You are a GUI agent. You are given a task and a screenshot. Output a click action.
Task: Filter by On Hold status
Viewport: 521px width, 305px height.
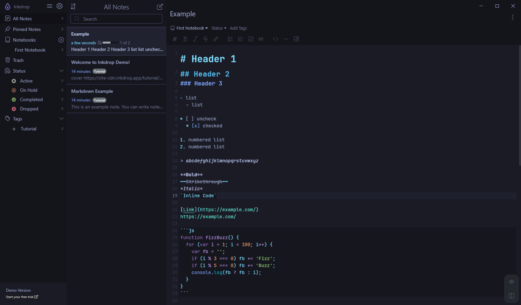pos(33,90)
